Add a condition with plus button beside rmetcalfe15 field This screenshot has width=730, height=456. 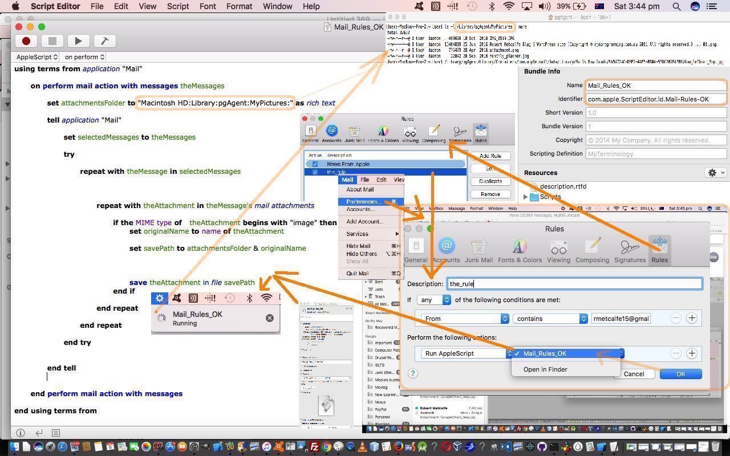click(x=692, y=318)
